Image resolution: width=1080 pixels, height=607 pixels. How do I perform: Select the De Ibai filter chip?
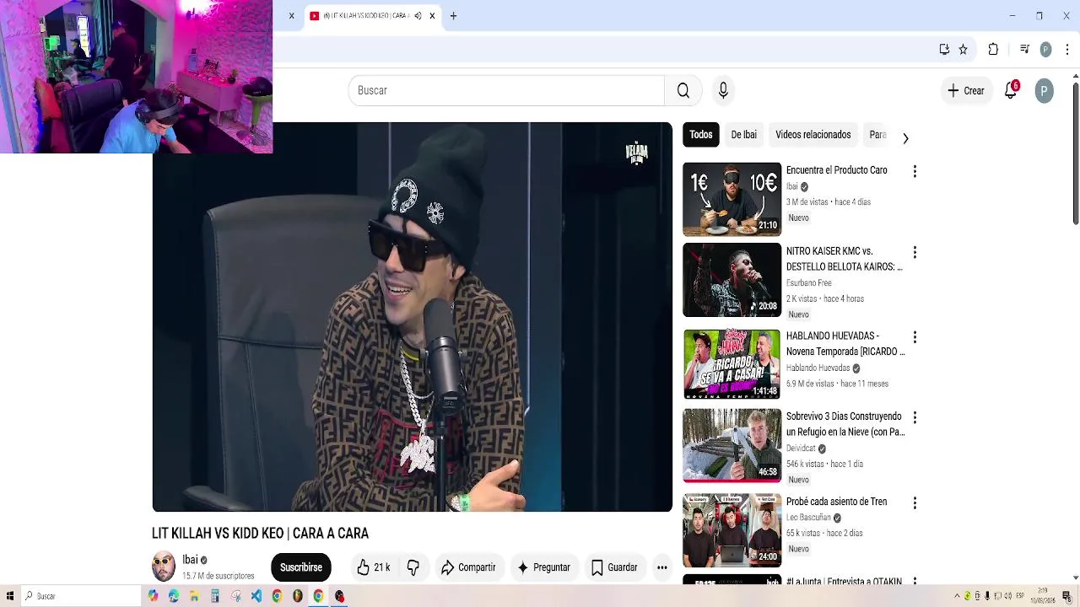click(743, 135)
